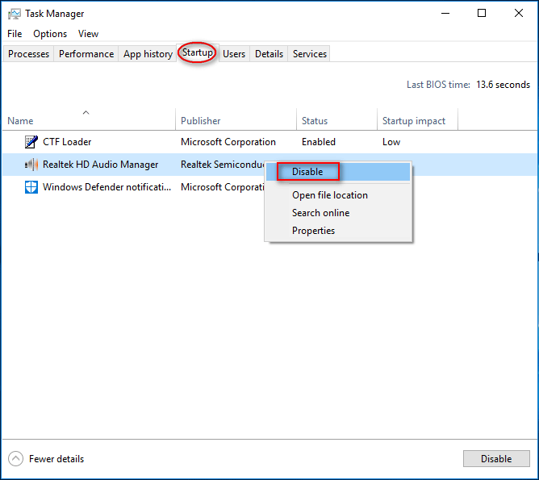Sort by the Startup impact column header
Screen dimensions: 539x480
(x=417, y=120)
